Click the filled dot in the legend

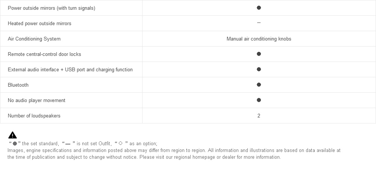pyautogui.click(x=15, y=144)
